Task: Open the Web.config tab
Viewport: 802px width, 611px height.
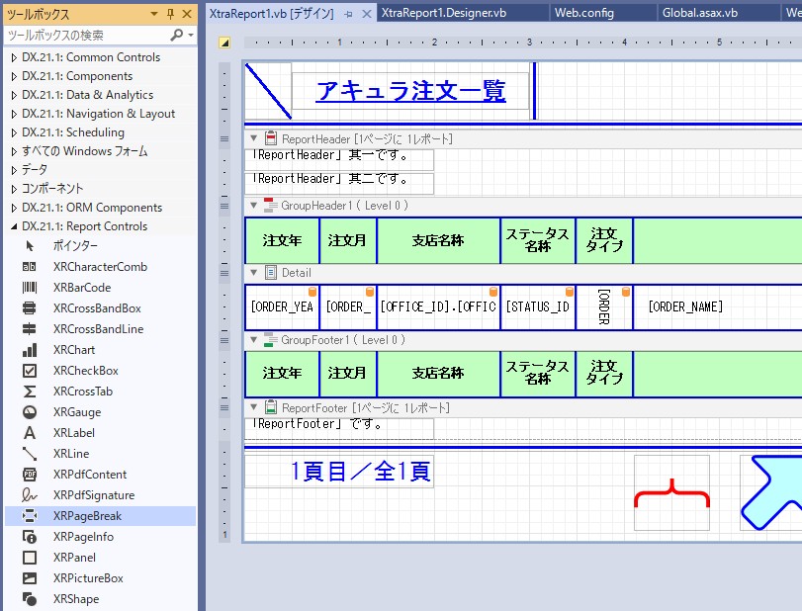Action: 583,13
